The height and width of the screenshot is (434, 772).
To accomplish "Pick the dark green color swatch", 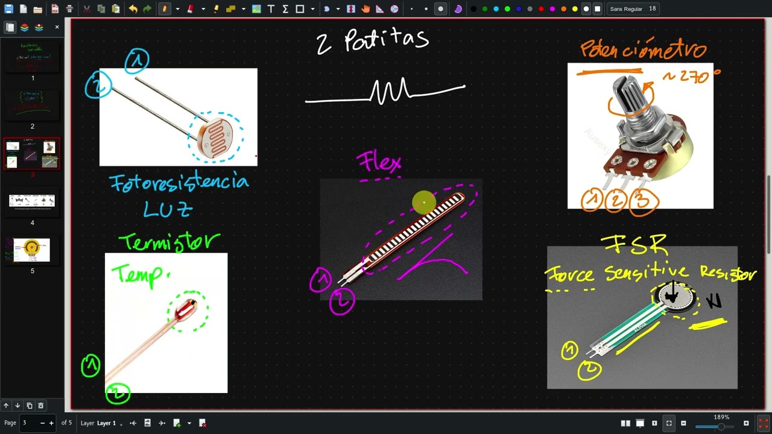I will click(x=485, y=9).
